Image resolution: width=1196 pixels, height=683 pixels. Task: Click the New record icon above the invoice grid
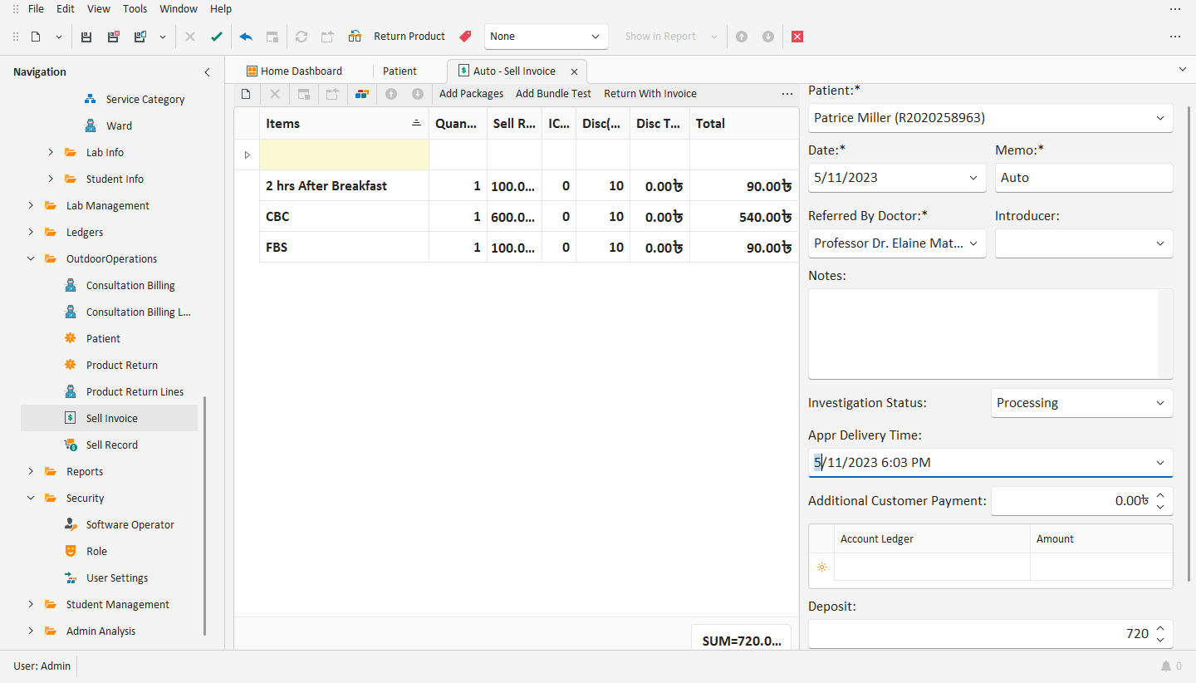coord(246,94)
